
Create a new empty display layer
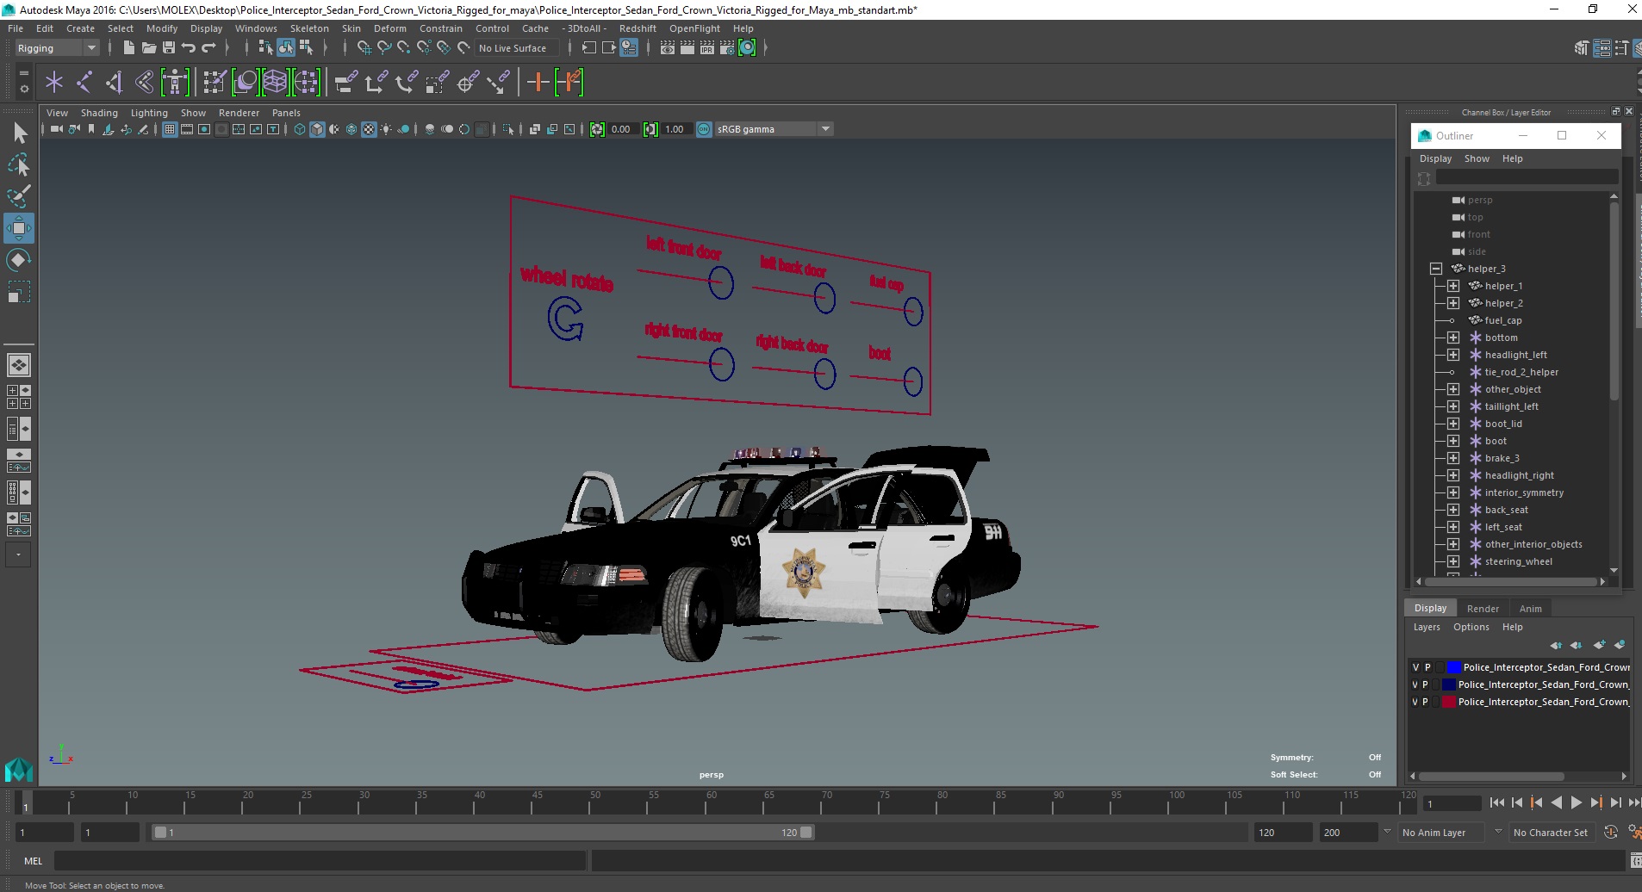pyautogui.click(x=1600, y=645)
